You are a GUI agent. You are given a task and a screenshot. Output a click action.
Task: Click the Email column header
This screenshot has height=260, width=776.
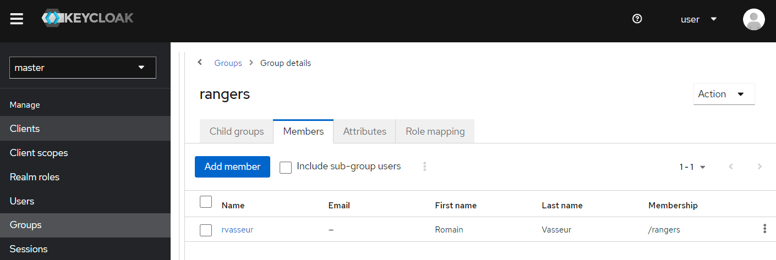[339, 206]
